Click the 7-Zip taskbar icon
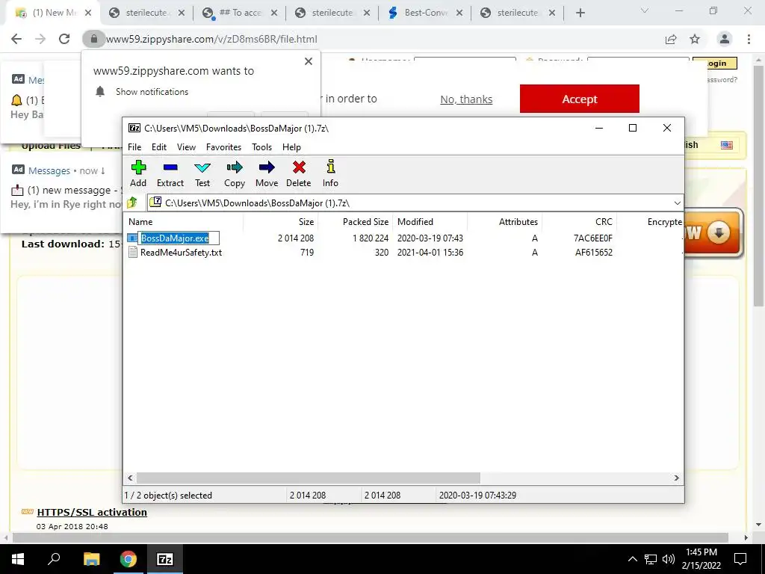The image size is (765, 574). coord(165,559)
